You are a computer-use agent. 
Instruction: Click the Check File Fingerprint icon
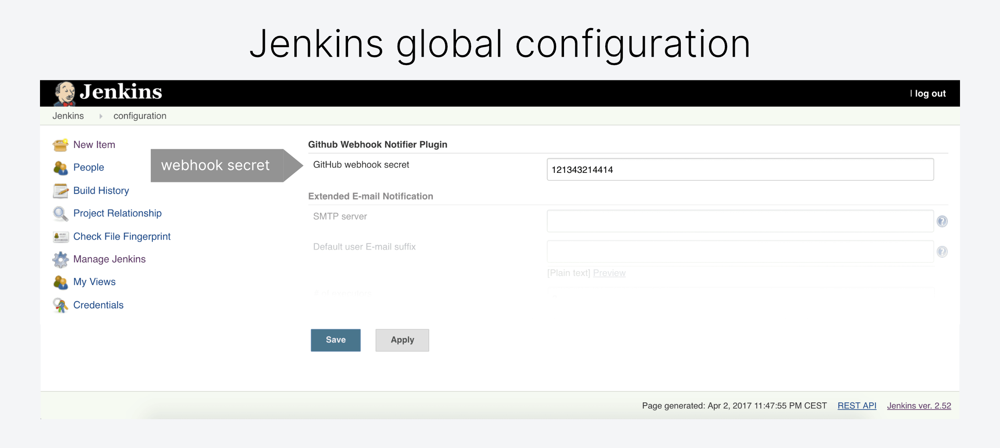(60, 237)
